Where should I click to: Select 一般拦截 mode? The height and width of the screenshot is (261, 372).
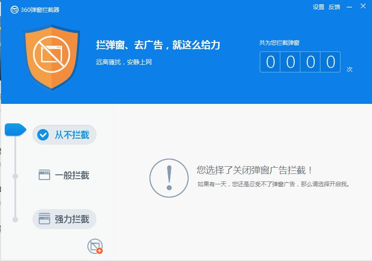coord(64,175)
